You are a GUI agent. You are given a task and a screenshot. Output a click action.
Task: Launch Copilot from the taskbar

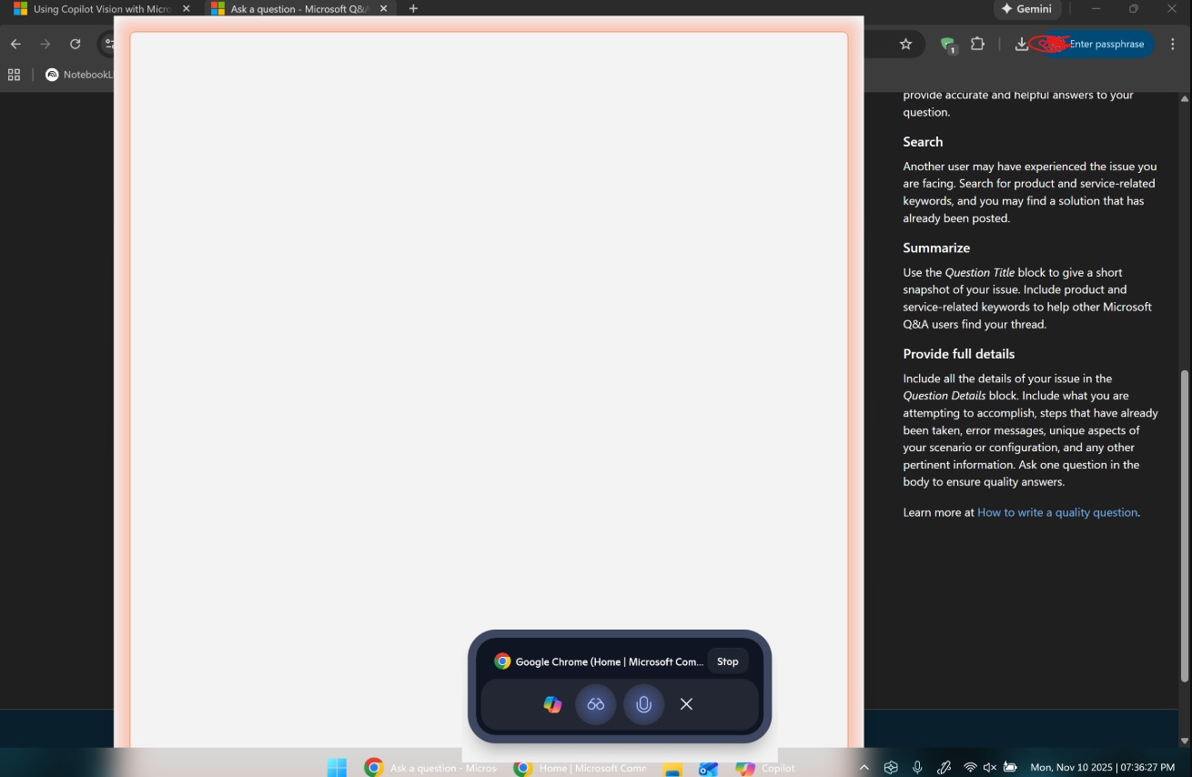tap(744, 767)
